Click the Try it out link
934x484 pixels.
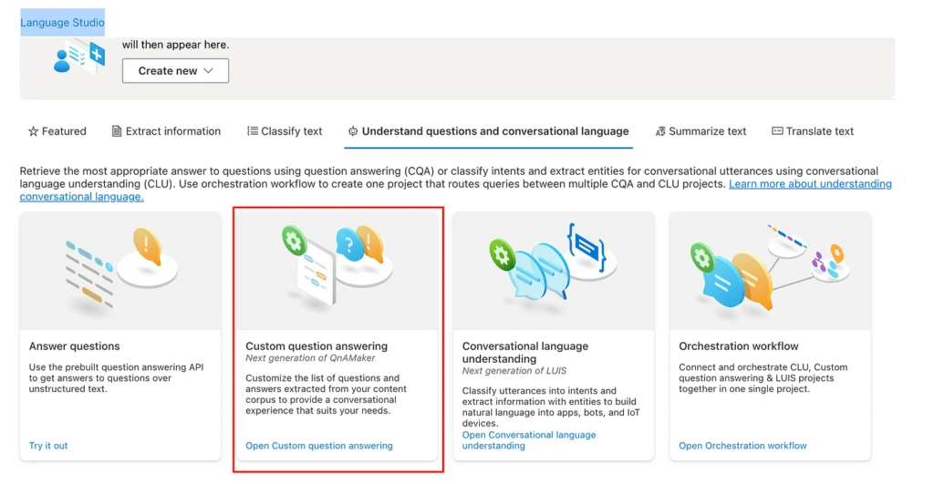click(48, 446)
